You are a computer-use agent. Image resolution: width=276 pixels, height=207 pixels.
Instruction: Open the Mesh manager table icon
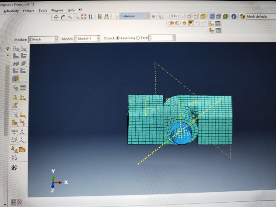(x=23, y=88)
